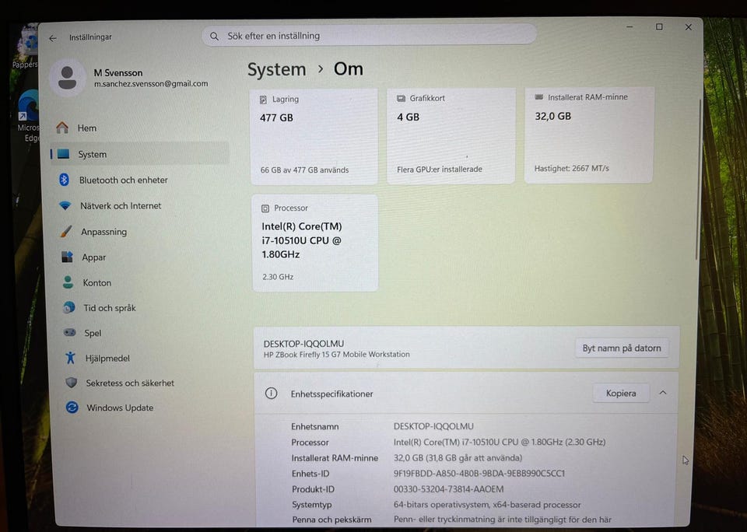Click the email m.sanchez.svensson@gmail.com
Image resolution: width=747 pixels, height=532 pixels.
click(x=151, y=84)
